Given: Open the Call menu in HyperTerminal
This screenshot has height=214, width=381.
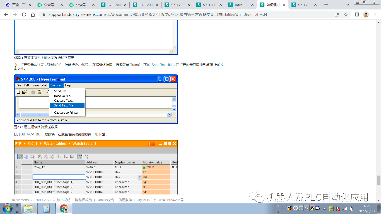Looking at the screenshot, I should pyautogui.click(x=45, y=85).
